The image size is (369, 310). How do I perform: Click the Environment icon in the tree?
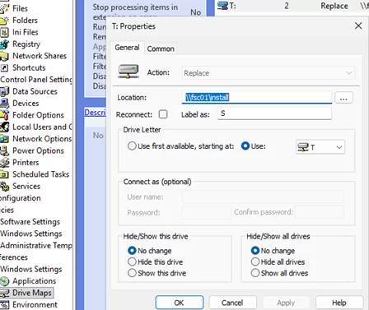click(4, 305)
